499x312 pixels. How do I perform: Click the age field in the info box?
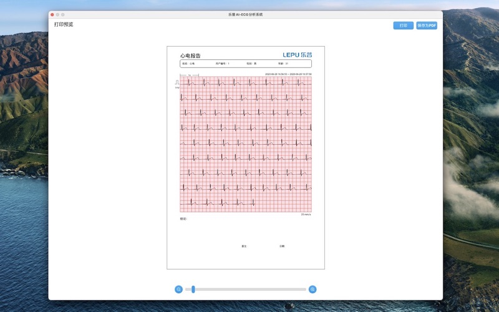point(283,64)
